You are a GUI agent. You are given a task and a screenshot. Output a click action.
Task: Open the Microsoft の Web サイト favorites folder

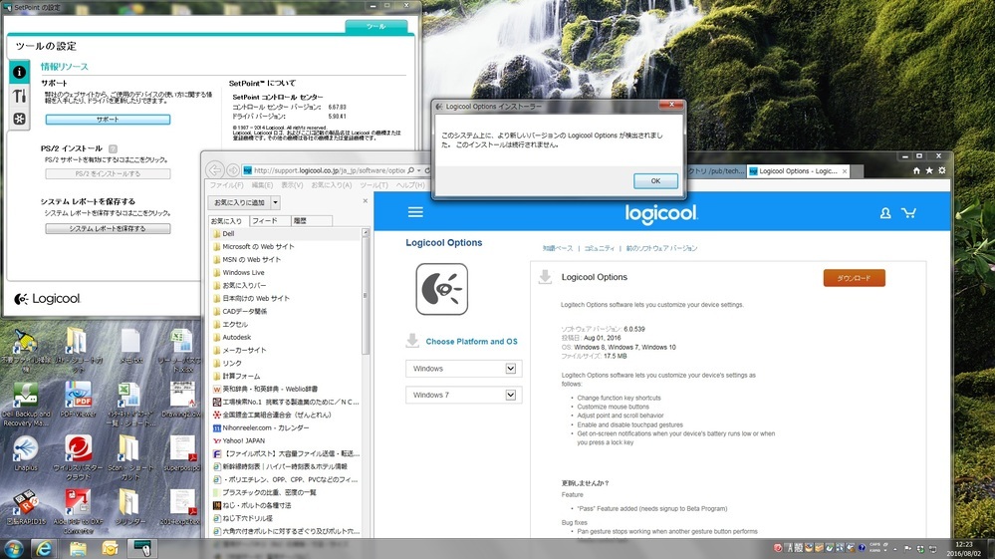[x=258, y=246]
